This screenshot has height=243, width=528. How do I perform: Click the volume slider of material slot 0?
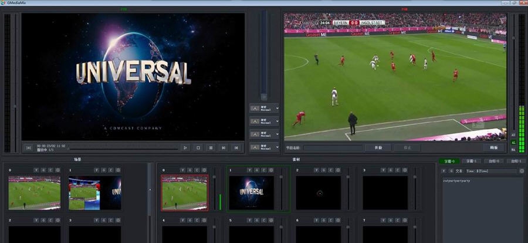coord(214,193)
